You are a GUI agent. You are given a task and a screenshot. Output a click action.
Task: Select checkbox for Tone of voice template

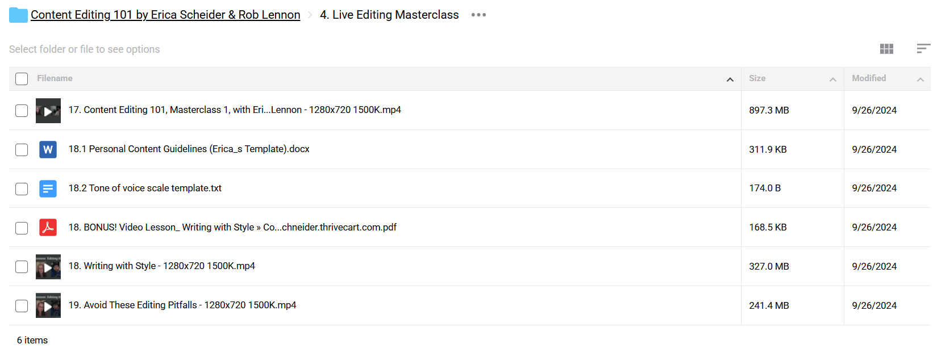[22, 188]
